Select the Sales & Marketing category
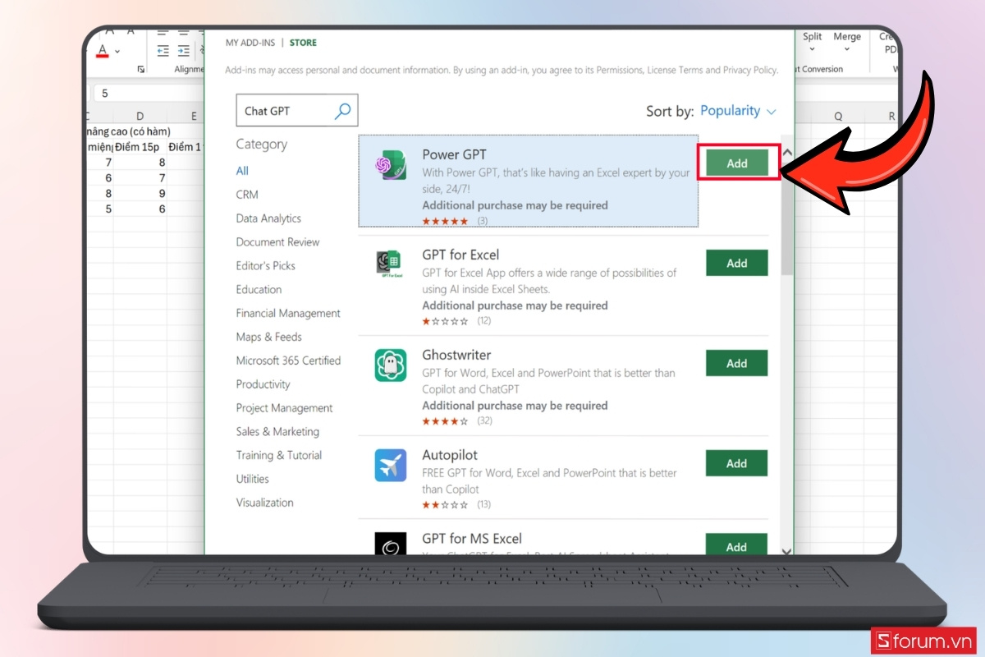Viewport: 985px width, 657px height. point(277,431)
